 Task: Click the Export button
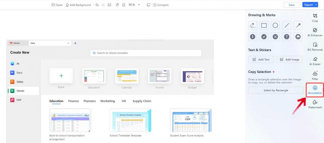308,5
